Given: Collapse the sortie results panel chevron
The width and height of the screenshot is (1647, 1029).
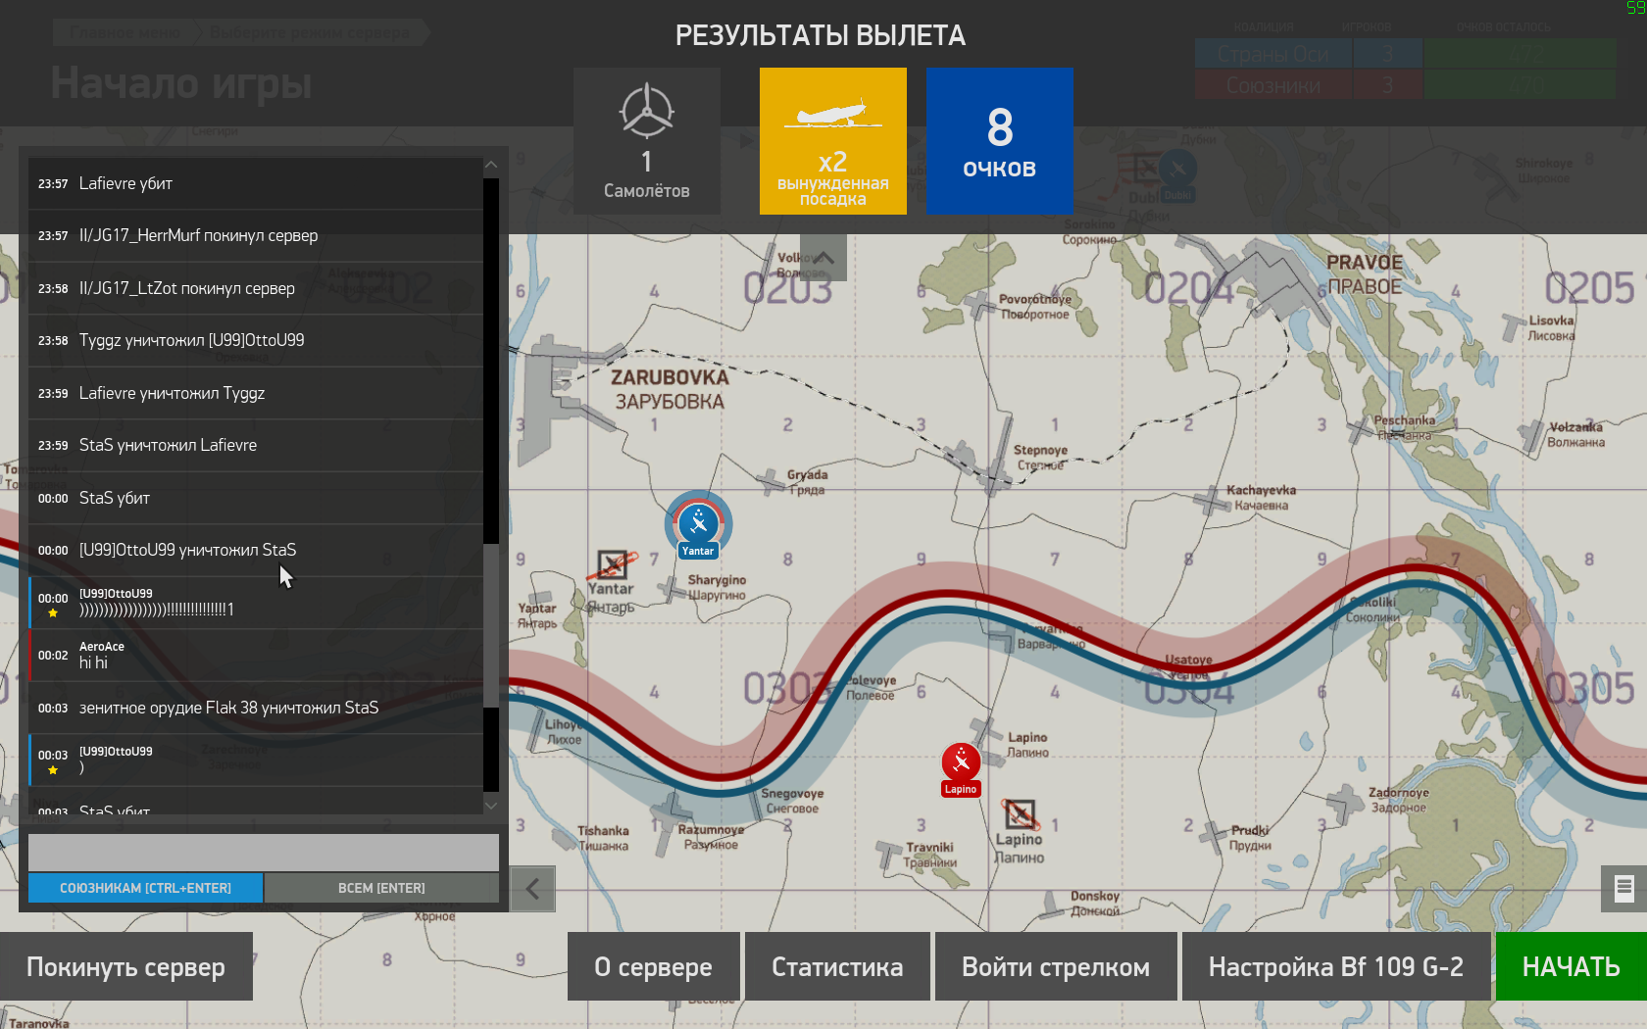Looking at the screenshot, I should tap(823, 258).
